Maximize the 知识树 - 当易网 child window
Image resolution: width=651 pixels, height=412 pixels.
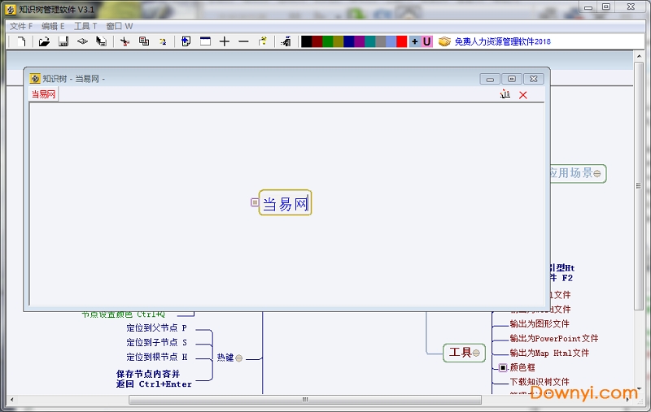[512, 79]
